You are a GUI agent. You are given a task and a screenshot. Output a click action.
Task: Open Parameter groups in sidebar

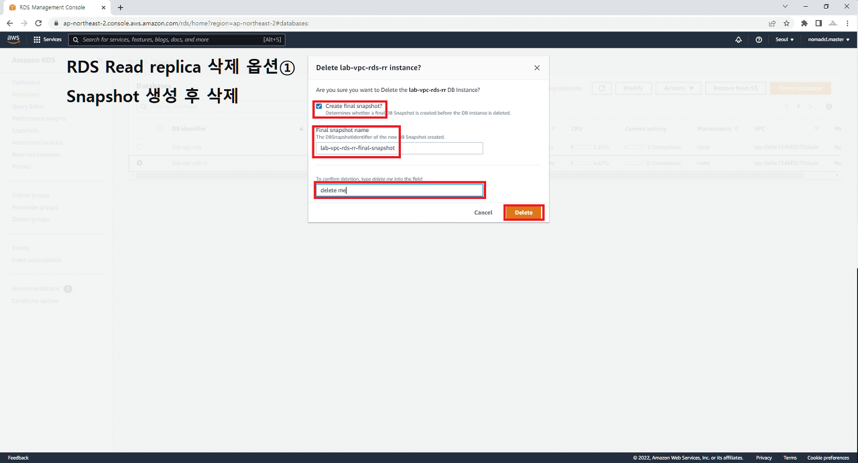click(36, 207)
